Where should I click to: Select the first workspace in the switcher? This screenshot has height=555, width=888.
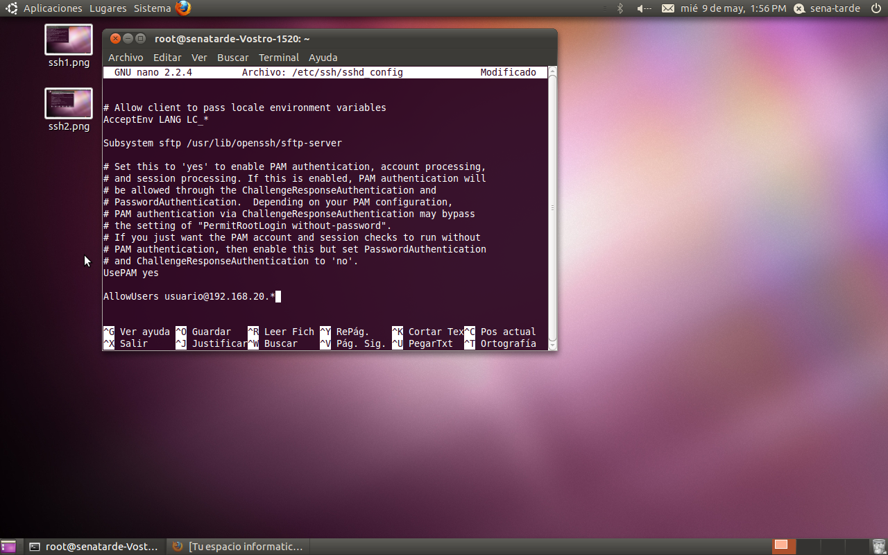[x=785, y=547]
